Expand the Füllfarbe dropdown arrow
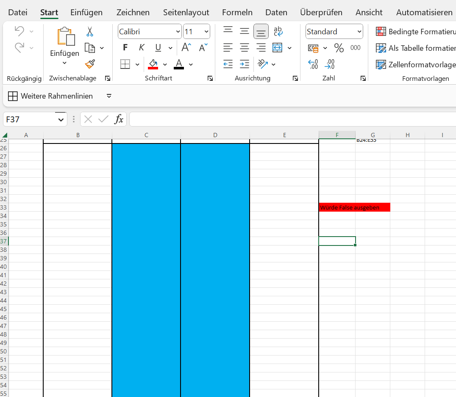 165,64
